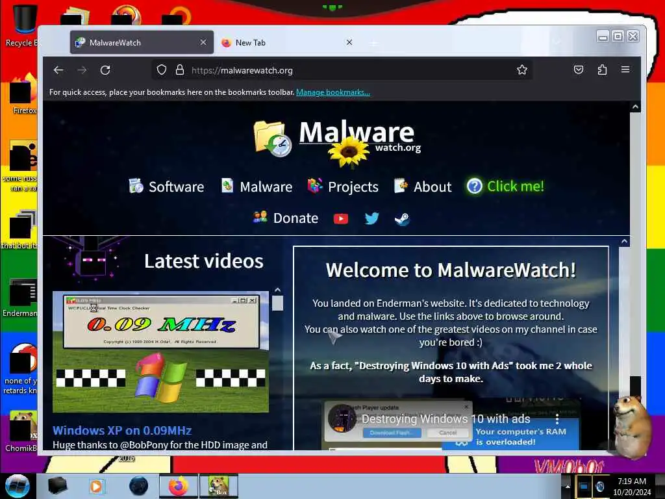
Task: Click the taskbar clock showing 7:19 AM
Action: 631,487
